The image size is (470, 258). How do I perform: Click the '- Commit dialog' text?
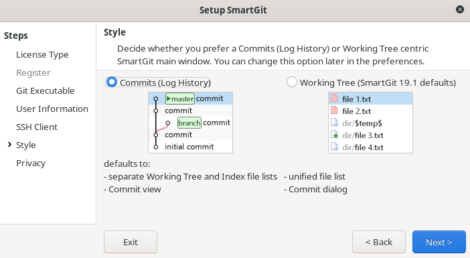click(x=315, y=189)
